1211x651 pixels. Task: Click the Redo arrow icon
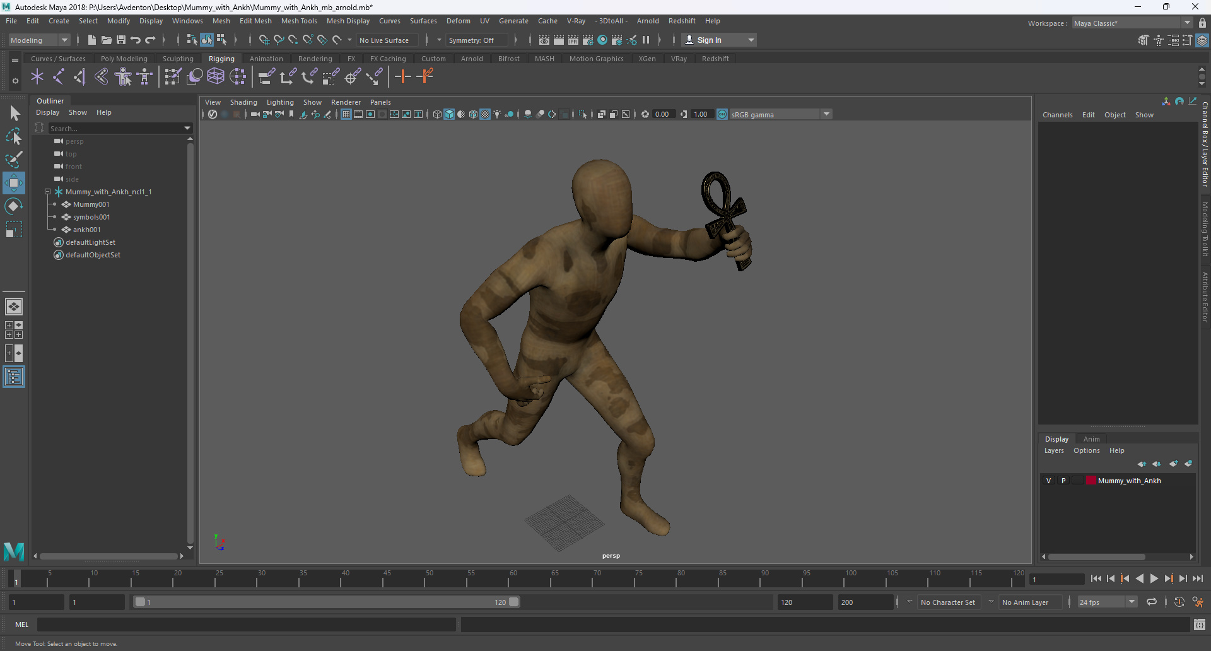150,40
